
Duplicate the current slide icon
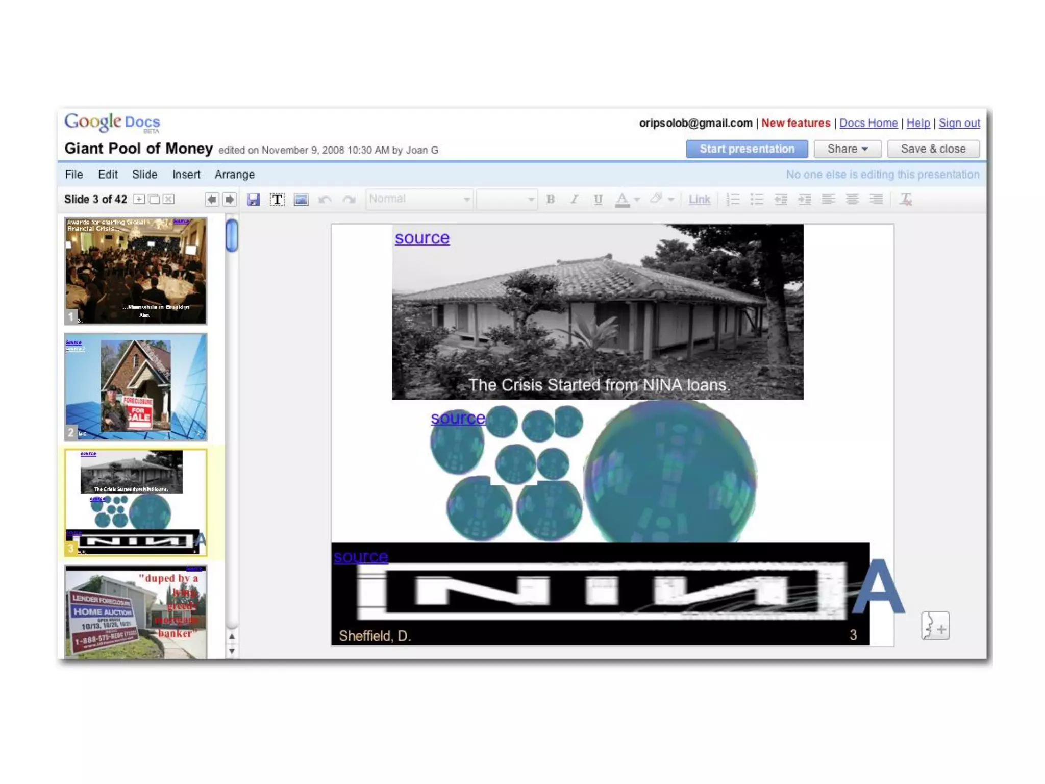click(x=154, y=199)
